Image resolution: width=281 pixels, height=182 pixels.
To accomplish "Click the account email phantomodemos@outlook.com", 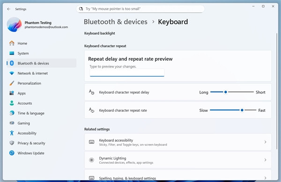I will (x=46, y=27).
